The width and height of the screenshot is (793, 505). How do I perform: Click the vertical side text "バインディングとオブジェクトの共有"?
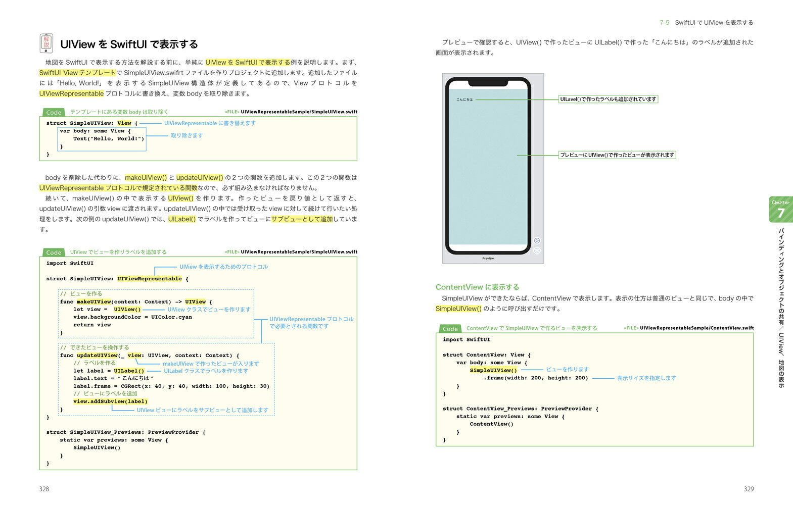tap(781, 277)
